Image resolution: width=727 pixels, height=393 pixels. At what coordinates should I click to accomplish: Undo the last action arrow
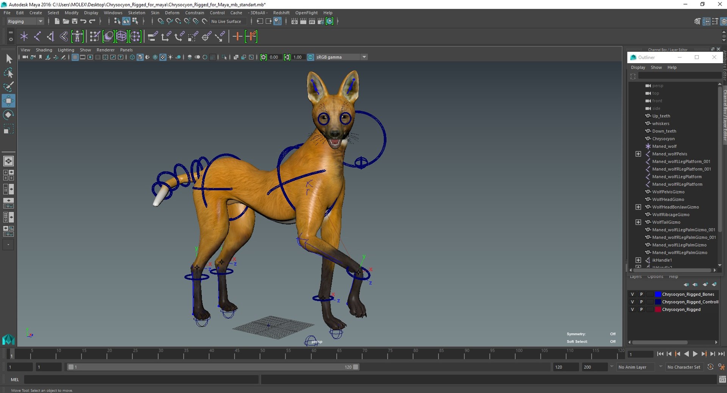(83, 21)
